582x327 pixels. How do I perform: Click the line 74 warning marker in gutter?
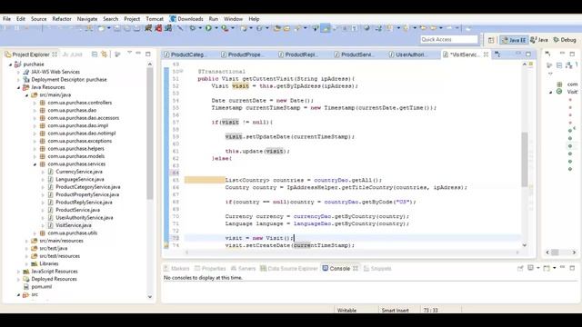pyautogui.click(x=166, y=245)
